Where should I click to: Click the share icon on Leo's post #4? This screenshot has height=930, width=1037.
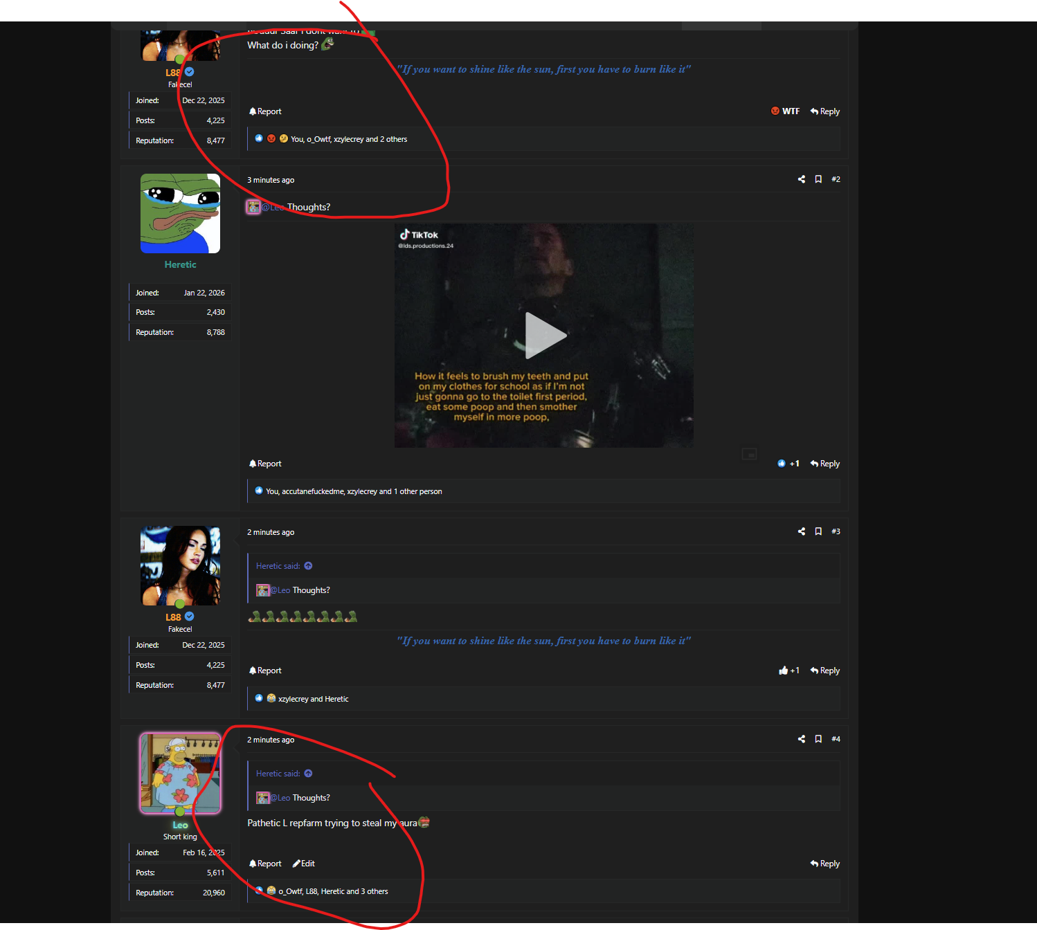(801, 738)
